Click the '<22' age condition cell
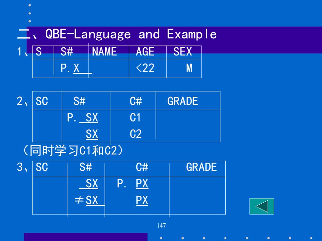The height and width of the screenshot is (241, 322). point(145,68)
